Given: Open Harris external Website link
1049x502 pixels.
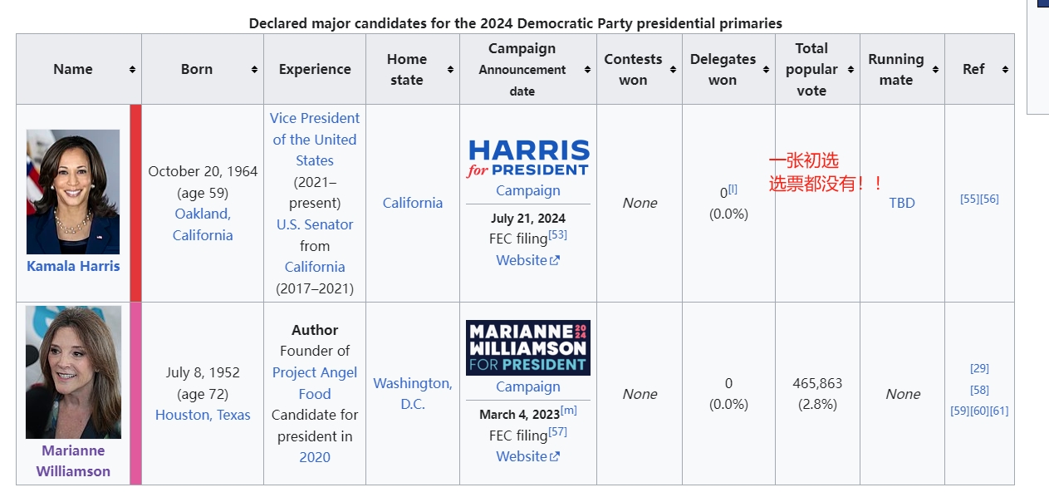Looking at the screenshot, I should [528, 260].
